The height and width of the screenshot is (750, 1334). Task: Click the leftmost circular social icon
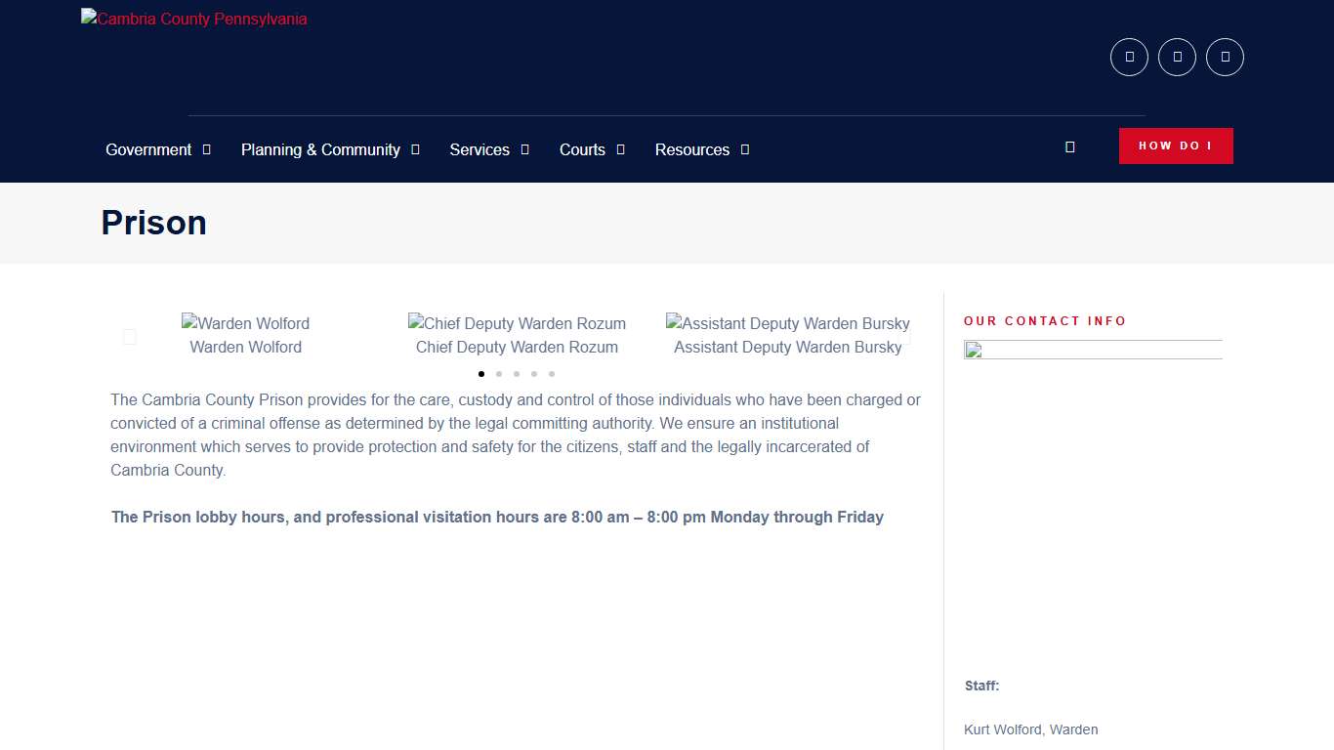[x=1129, y=57]
